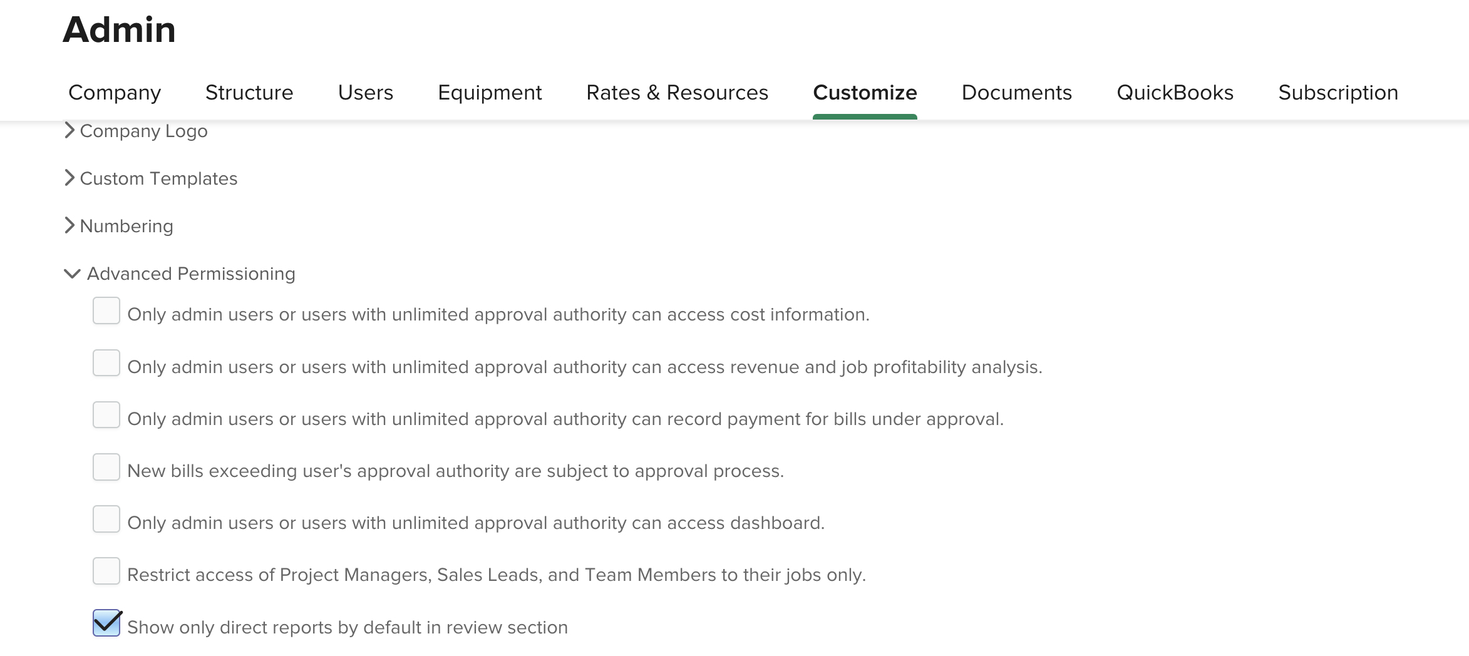Expand the Company Logo section
The height and width of the screenshot is (656, 1469).
click(143, 131)
